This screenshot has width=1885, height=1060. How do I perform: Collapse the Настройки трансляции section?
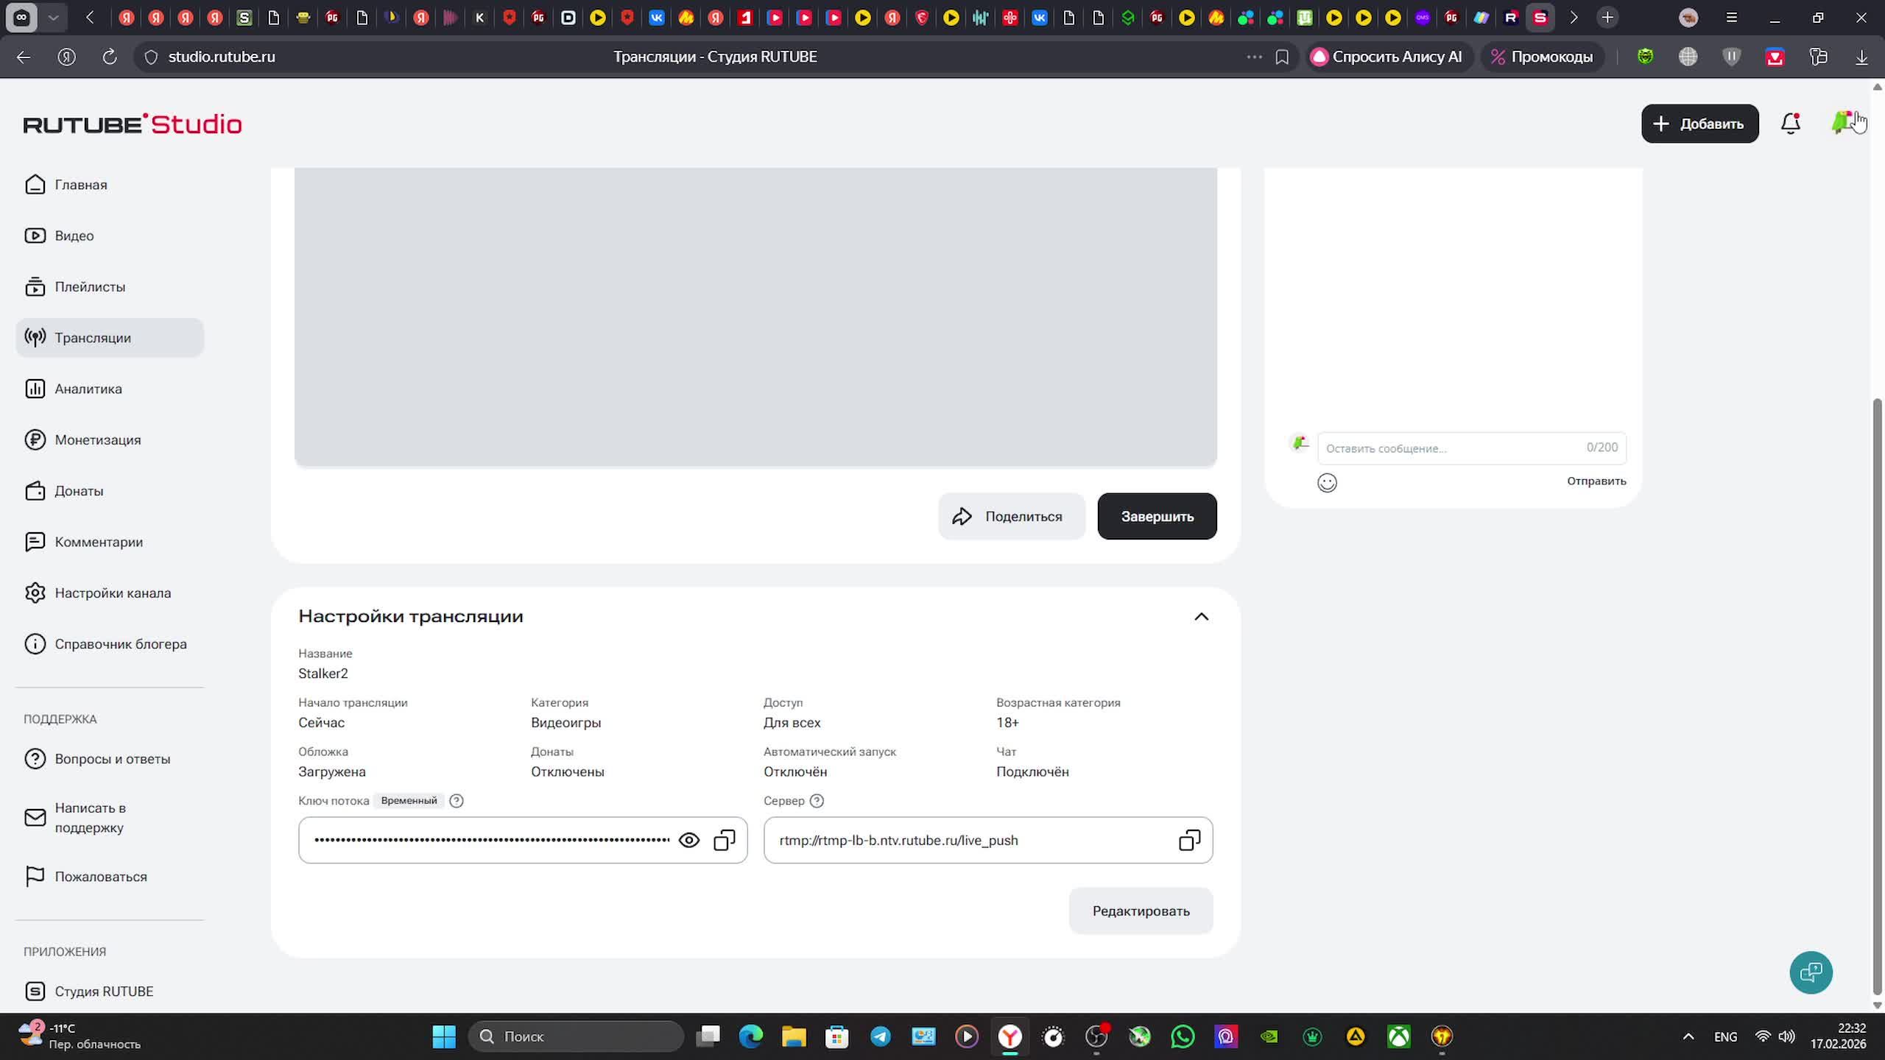[1201, 617]
